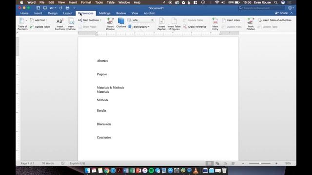Screen dimensions: 312x175
Task: Click the zoom in plus button
Action: click(x=276, y=163)
